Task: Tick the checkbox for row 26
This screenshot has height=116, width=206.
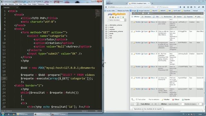Action: (x=132, y=43)
